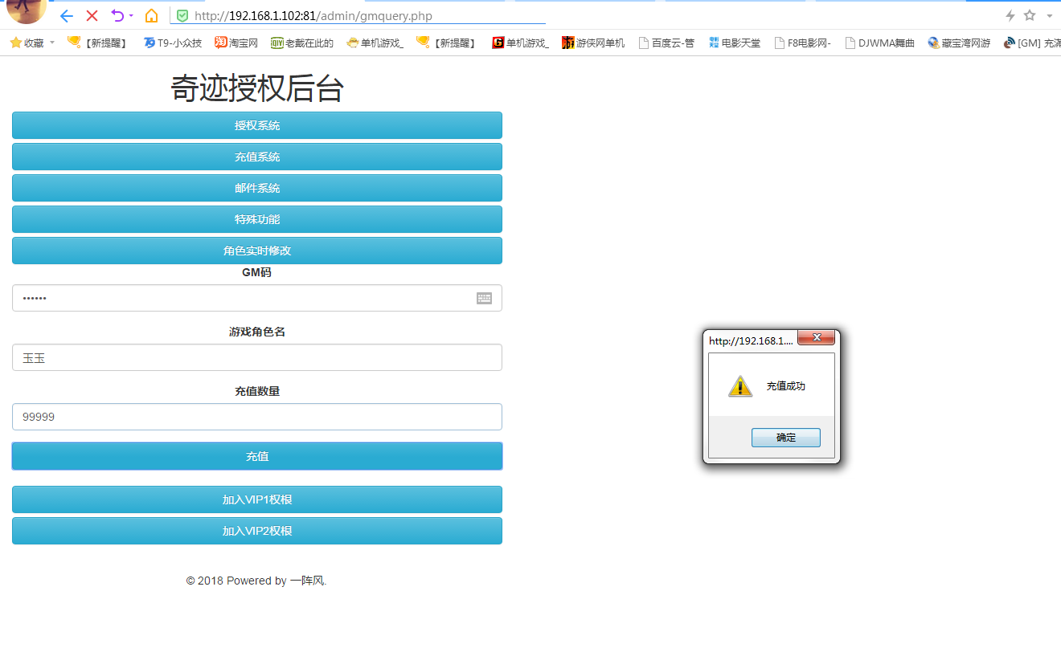This screenshot has width=1061, height=648.
Task: Click into the 游戏角色名 input field
Action: [257, 357]
